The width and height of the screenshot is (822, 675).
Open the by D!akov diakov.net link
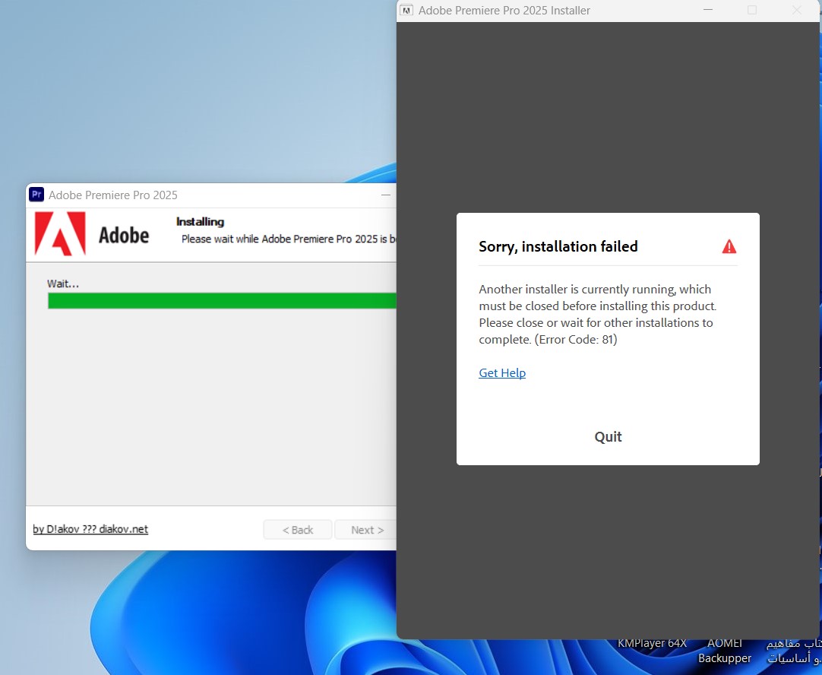(x=90, y=529)
